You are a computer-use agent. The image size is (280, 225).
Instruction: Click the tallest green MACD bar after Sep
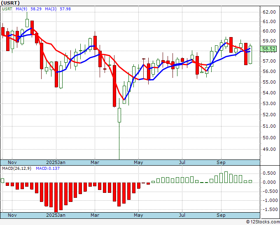[x=226, y=177]
